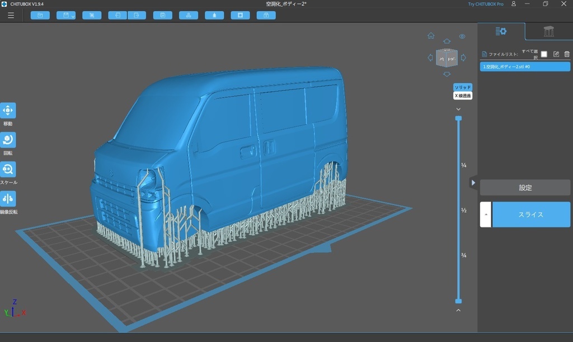
Task: Click the hollow tool icon in toolbar
Action: click(x=214, y=15)
